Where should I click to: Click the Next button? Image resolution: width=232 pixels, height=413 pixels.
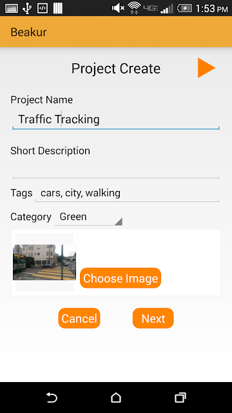(x=153, y=318)
